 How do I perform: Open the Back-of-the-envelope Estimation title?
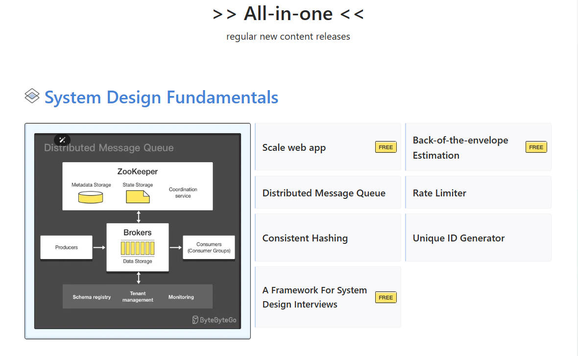pos(460,147)
